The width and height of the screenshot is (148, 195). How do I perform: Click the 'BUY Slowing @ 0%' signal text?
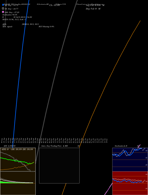point(46,27)
